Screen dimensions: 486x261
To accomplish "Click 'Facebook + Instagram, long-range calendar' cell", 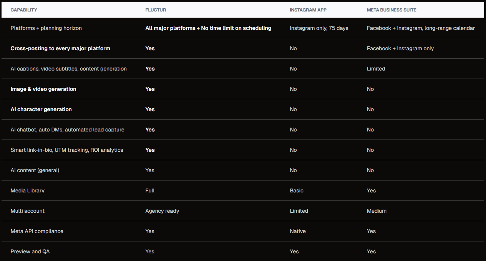I will point(421,28).
